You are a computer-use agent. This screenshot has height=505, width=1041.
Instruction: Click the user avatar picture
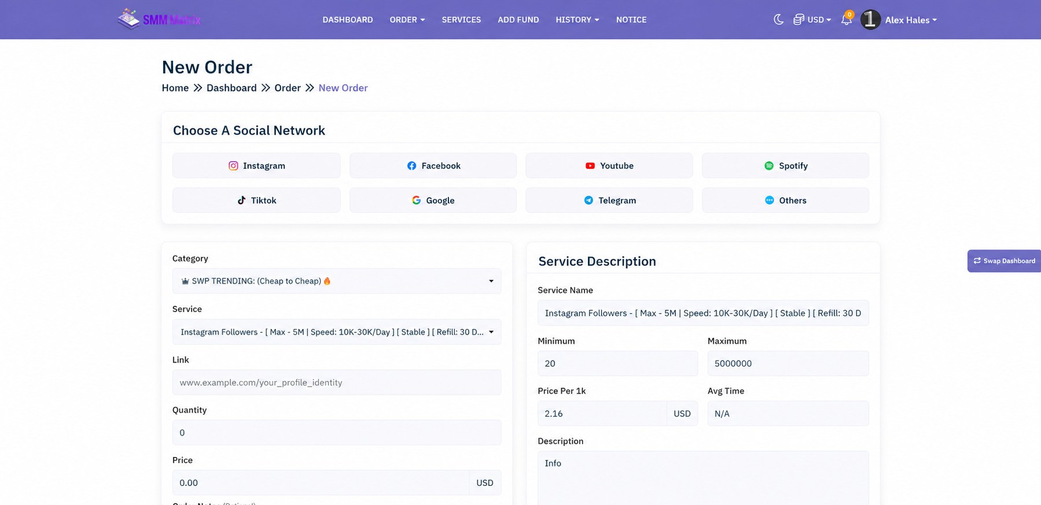(x=870, y=20)
